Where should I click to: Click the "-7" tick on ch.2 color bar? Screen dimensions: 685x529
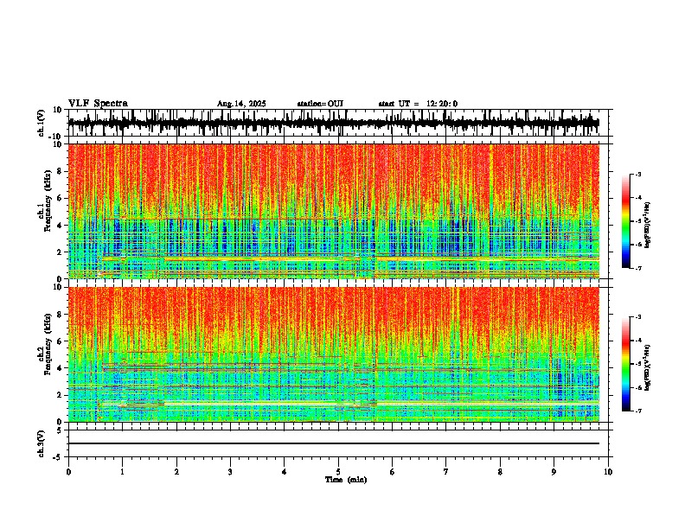(x=638, y=411)
